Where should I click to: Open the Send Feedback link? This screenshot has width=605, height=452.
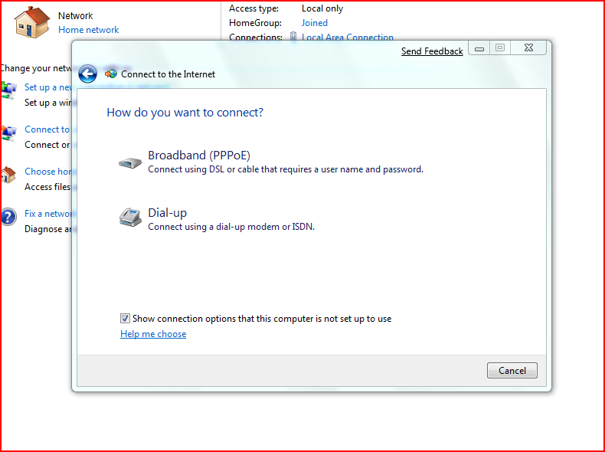point(432,51)
